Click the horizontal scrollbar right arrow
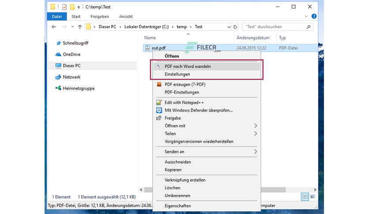Viewport: 369px width, 214px height. tap(315, 190)
